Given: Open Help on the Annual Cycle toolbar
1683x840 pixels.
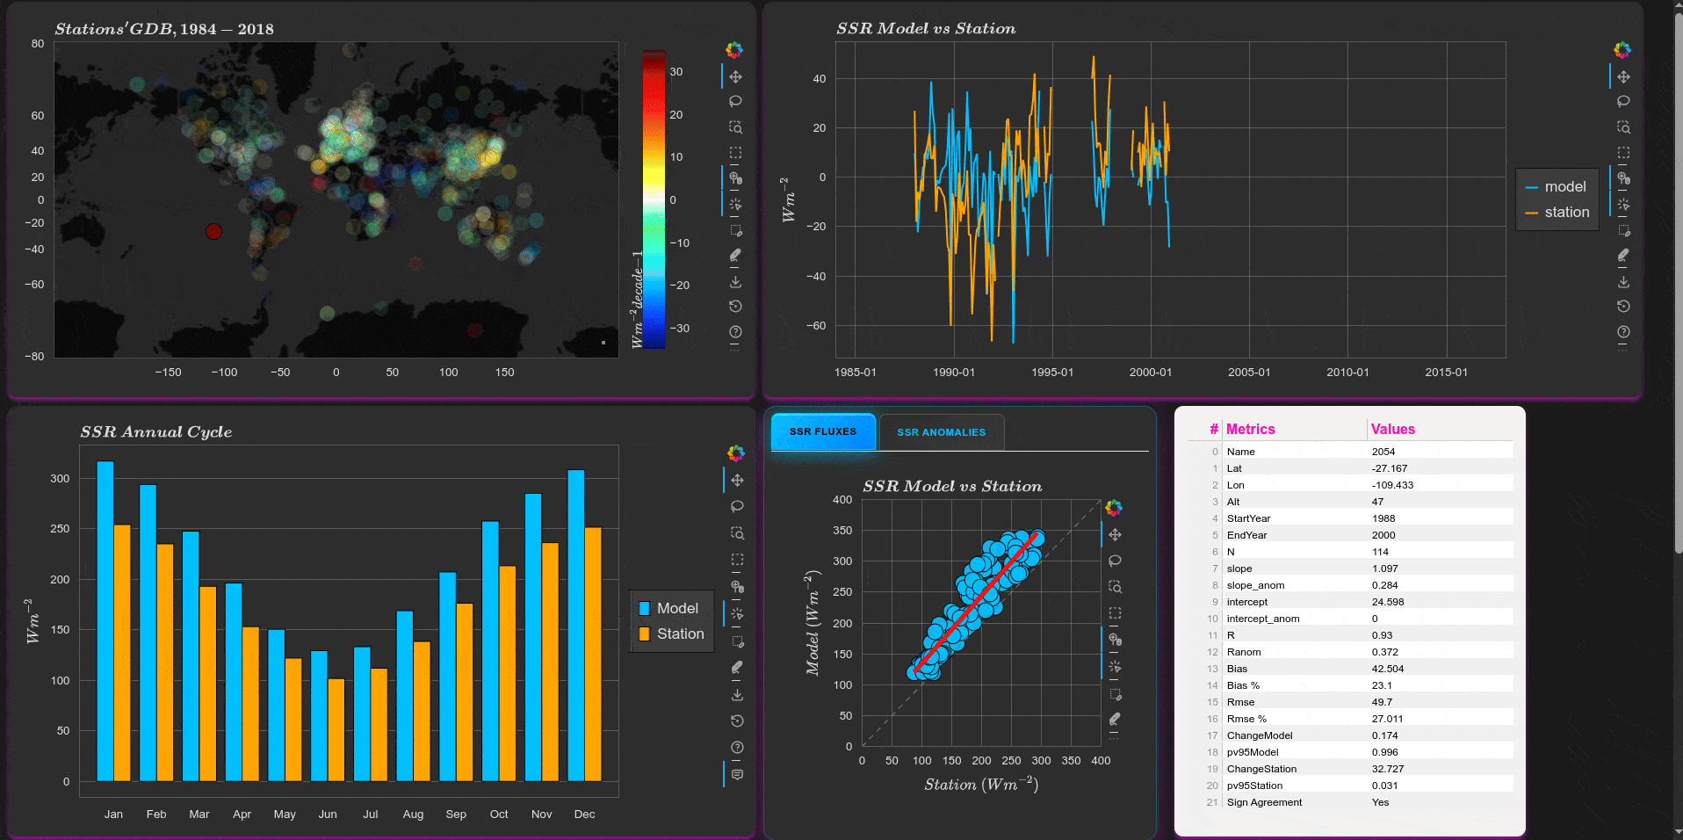Looking at the screenshot, I should point(737,747).
